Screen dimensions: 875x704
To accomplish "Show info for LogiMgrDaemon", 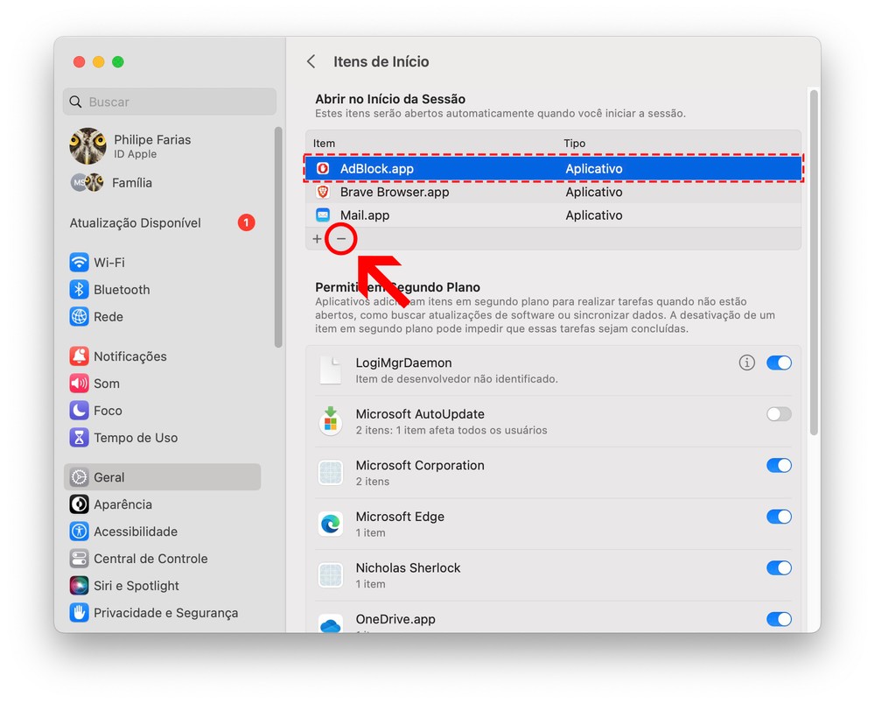I will 746,363.
